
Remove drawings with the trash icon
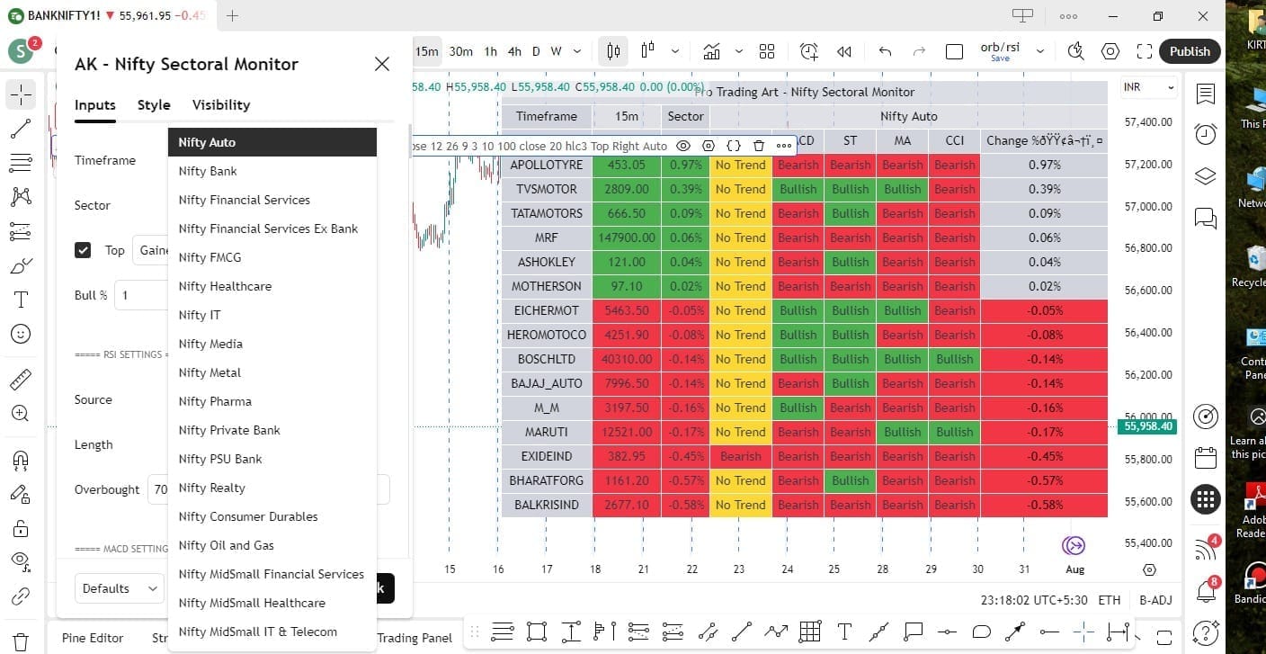(x=21, y=641)
